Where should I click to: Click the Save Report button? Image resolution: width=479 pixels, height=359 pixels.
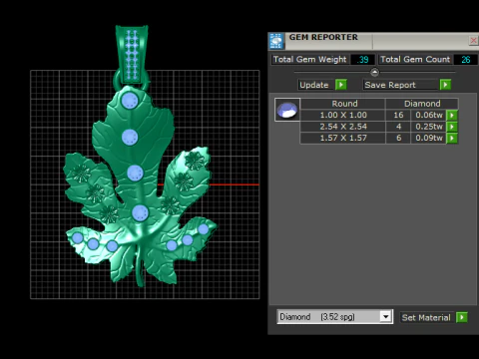click(x=400, y=85)
